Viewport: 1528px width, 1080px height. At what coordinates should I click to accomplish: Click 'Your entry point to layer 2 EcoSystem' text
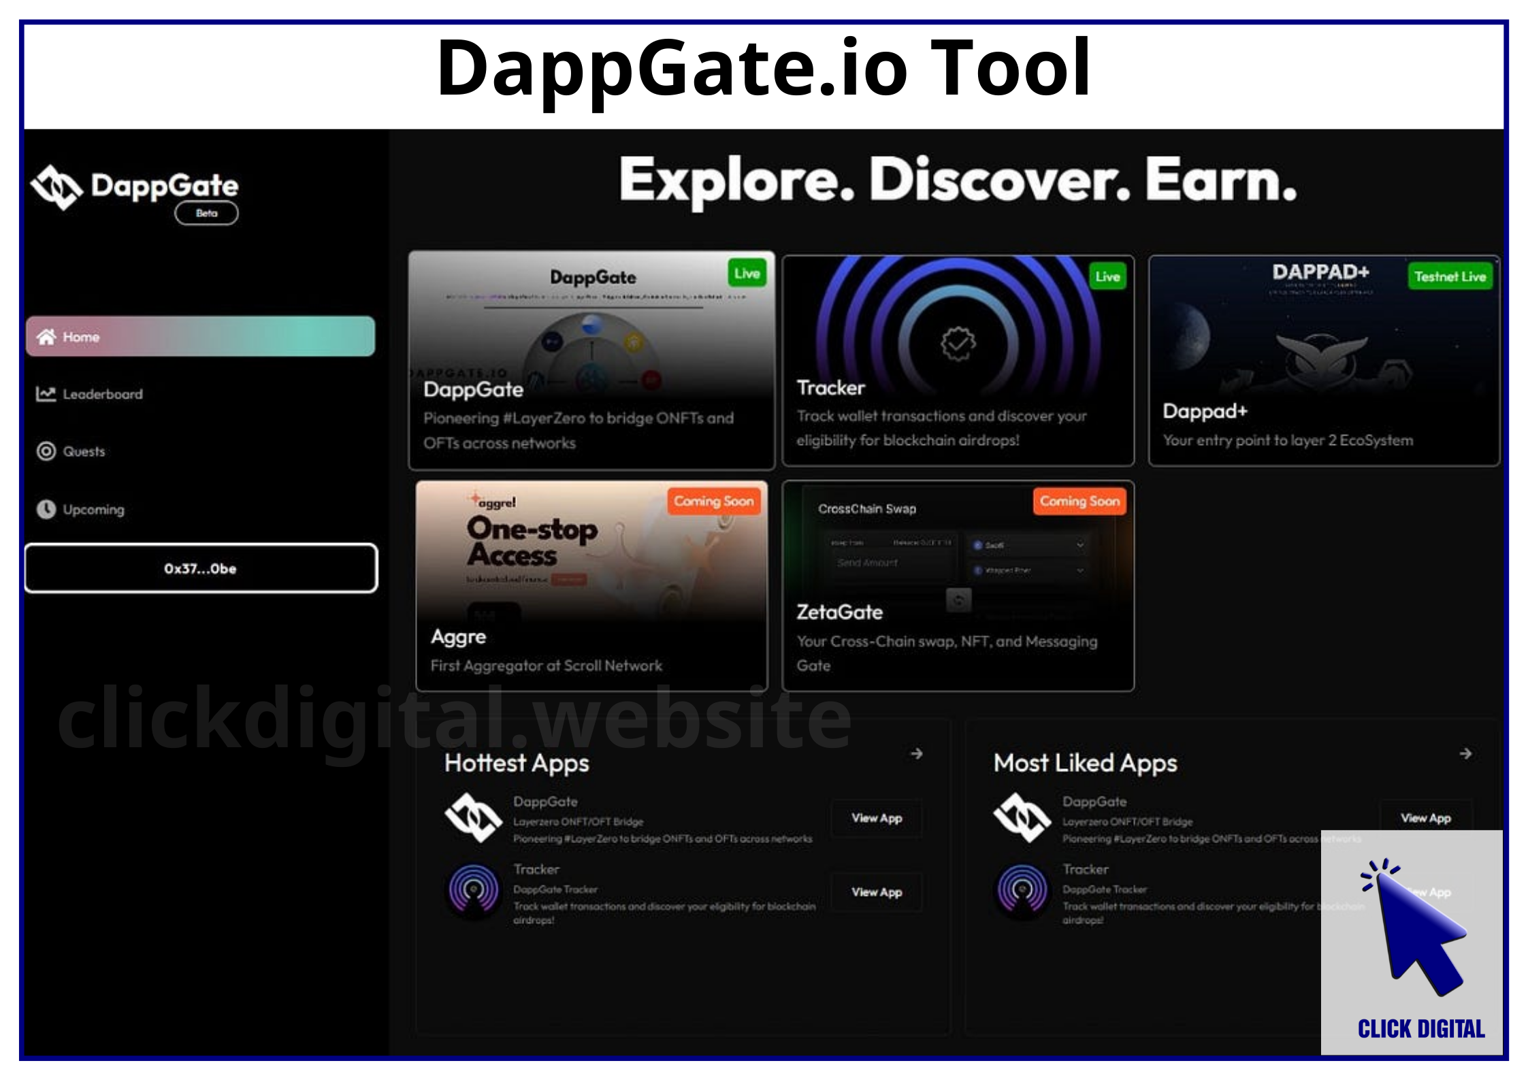click(1288, 440)
